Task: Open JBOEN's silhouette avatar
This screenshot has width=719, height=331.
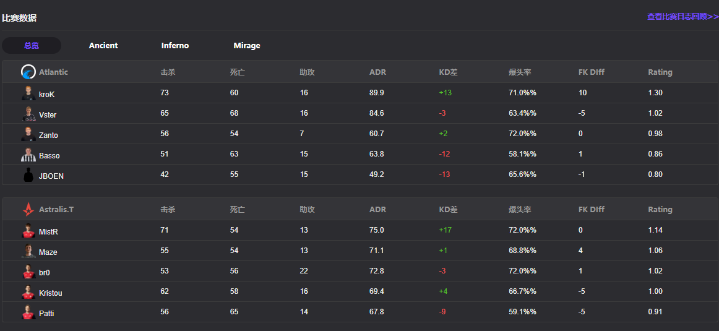Action: pyautogui.click(x=28, y=174)
